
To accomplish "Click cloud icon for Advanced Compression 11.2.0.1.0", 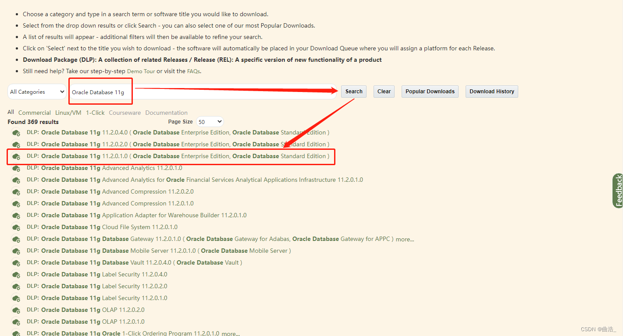I will click(x=16, y=204).
